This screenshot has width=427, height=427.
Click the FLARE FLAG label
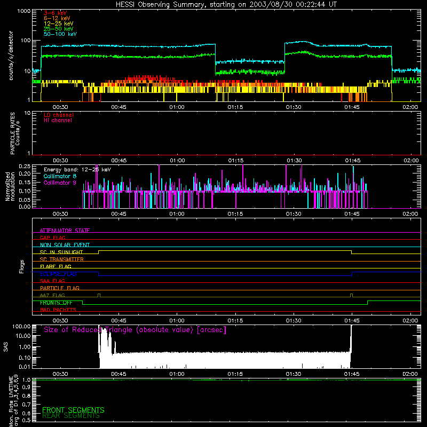[x=56, y=266]
